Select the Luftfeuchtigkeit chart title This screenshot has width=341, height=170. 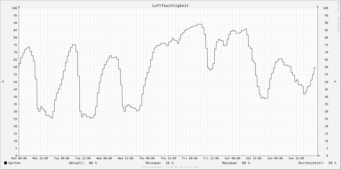coord(170,5)
